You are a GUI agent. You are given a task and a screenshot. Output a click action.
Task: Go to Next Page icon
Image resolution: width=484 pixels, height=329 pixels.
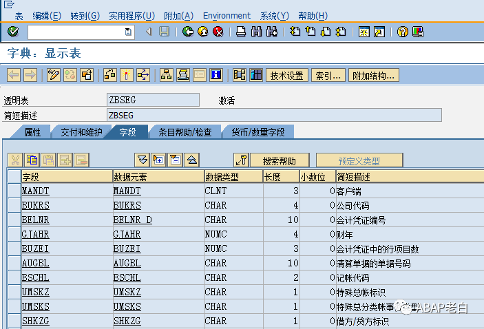[x=326, y=32]
